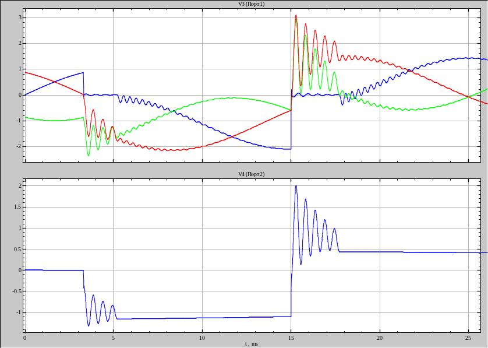Click the 10 tick on the time axis

click(202, 338)
